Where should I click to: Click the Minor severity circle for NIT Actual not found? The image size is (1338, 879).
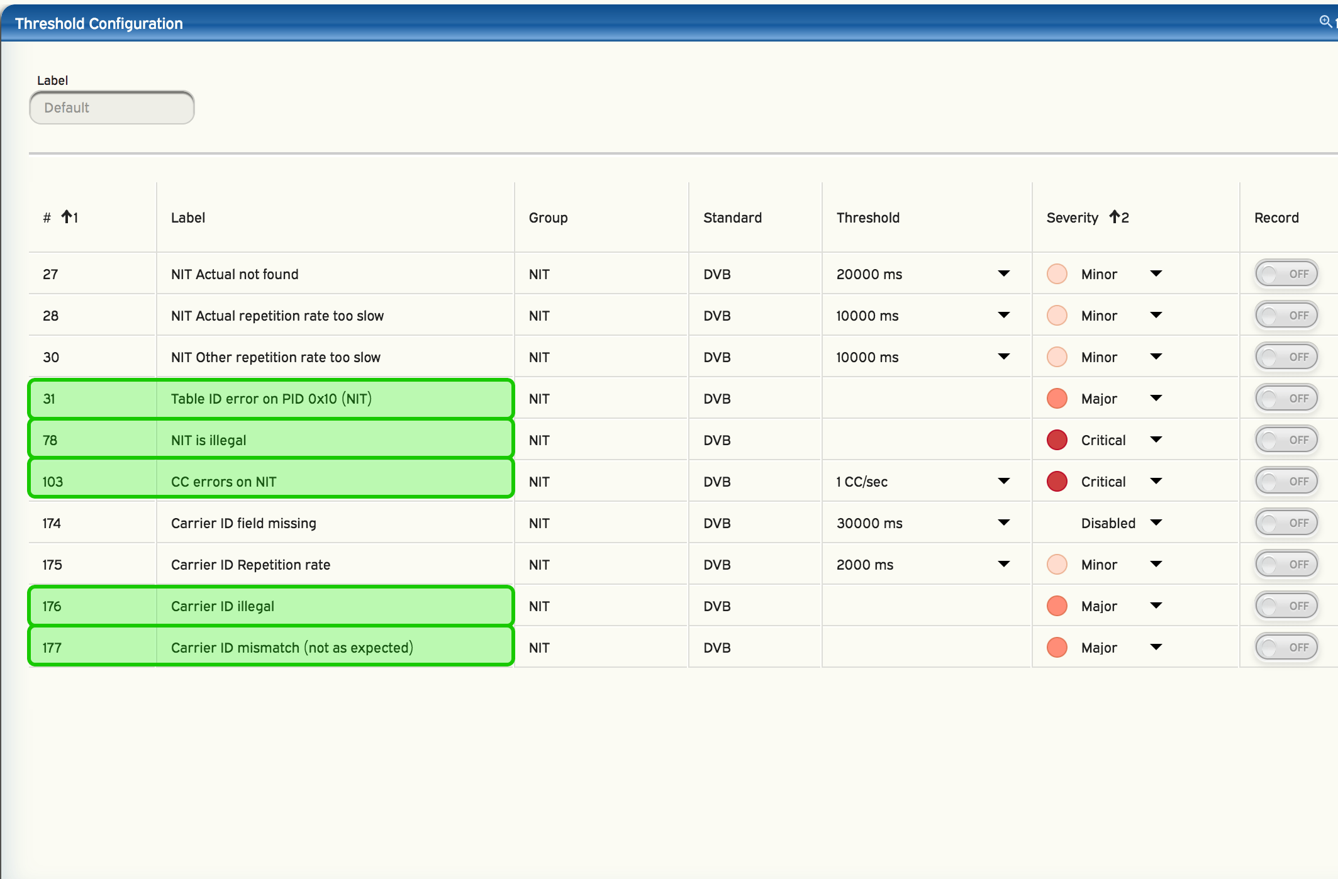click(x=1057, y=274)
